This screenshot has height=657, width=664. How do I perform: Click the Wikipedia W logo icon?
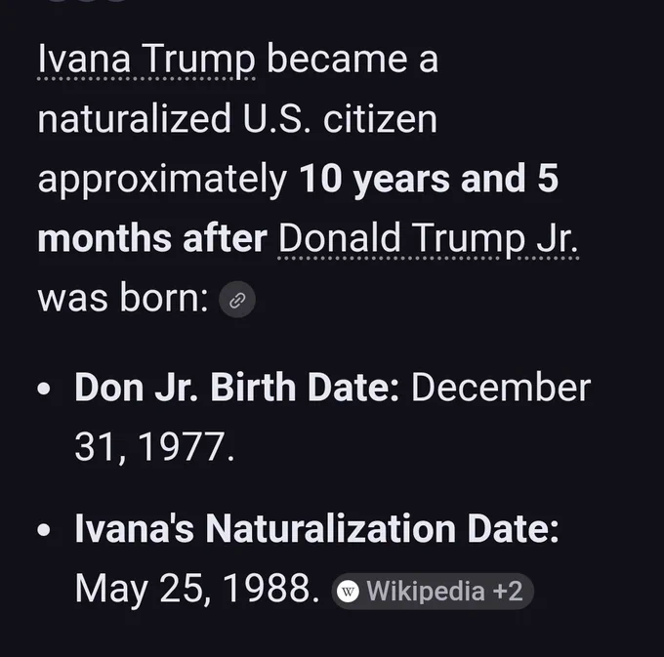pyautogui.click(x=348, y=592)
